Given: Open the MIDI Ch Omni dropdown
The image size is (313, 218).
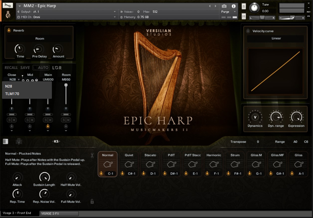Looking at the screenshot, I should (x=67, y=17).
